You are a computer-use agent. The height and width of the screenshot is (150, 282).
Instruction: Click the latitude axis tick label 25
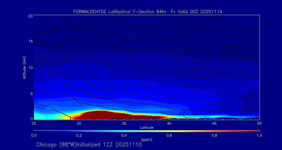pyautogui.click(x=34, y=123)
